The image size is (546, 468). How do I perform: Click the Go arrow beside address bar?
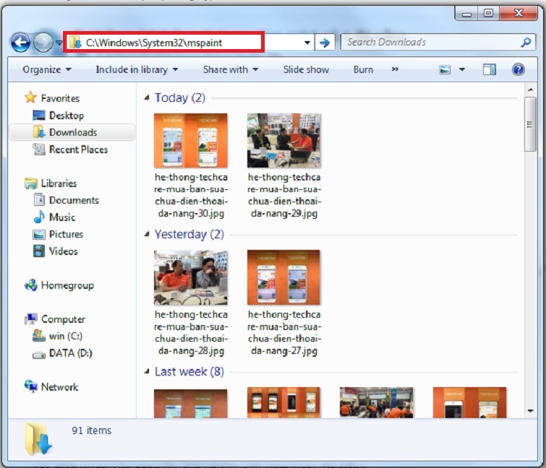(325, 43)
